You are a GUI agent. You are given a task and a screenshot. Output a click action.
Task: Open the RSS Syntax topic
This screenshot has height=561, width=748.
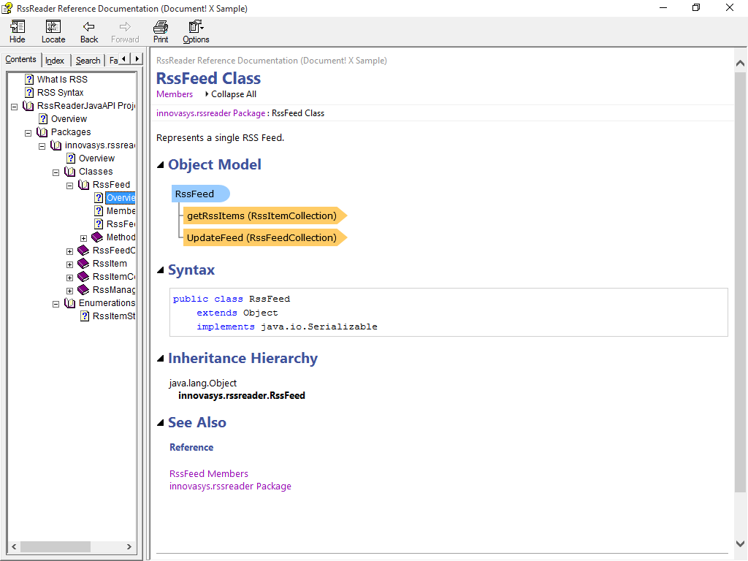[60, 93]
